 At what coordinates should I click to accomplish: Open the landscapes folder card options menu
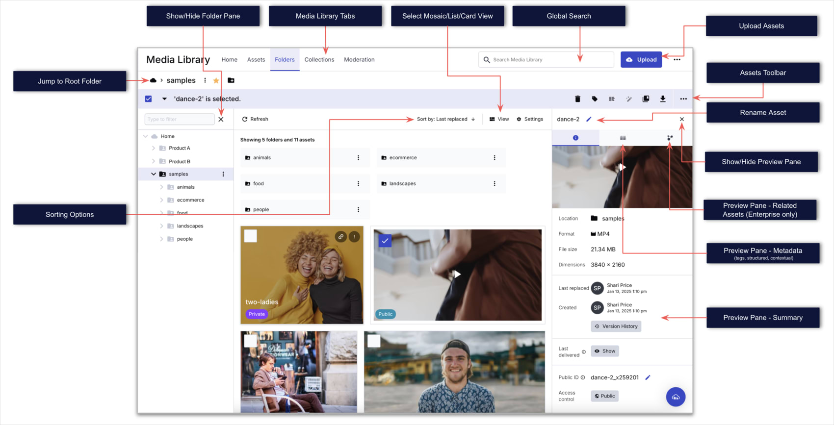tap(495, 184)
